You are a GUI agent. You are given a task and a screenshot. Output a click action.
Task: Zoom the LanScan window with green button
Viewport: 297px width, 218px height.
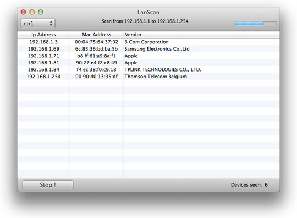pos(41,12)
